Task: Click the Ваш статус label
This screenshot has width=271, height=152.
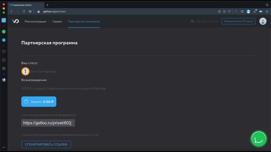Action: (30, 63)
